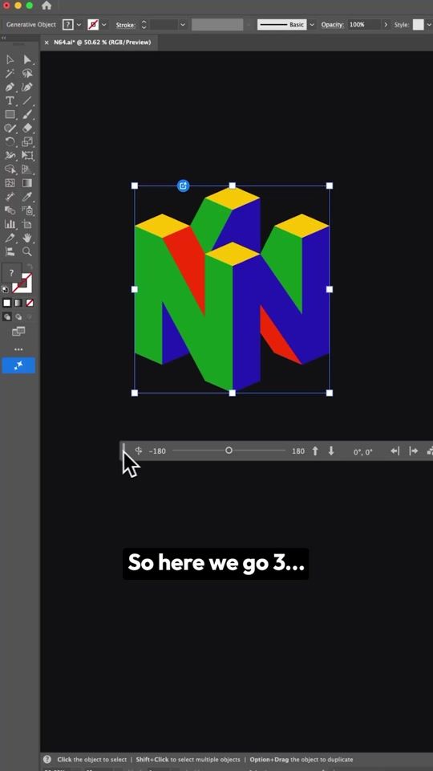Select the Gradient tool
433x771 pixels.
(27, 183)
